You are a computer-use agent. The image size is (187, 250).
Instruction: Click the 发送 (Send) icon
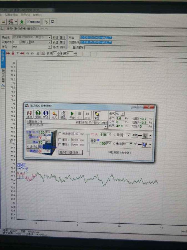[46, 114]
